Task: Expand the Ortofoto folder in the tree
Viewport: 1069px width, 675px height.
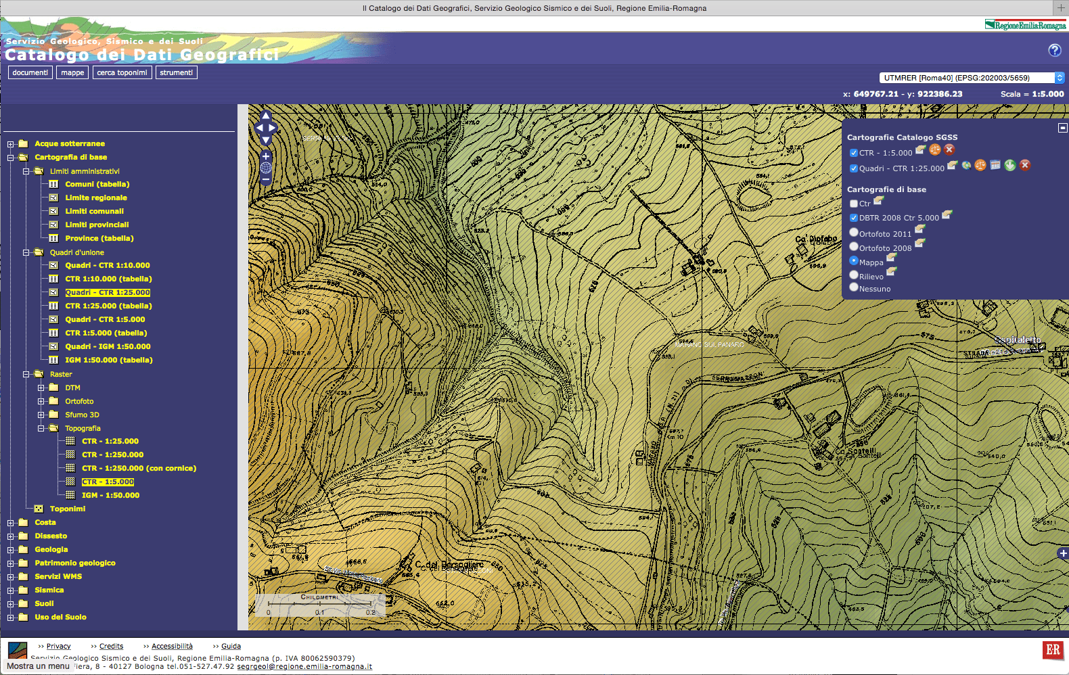Action: point(41,401)
